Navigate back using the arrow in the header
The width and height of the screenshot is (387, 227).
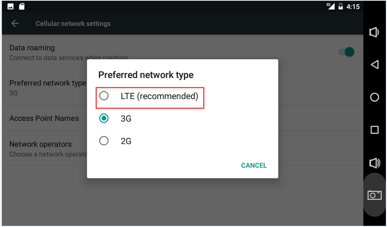[x=15, y=23]
